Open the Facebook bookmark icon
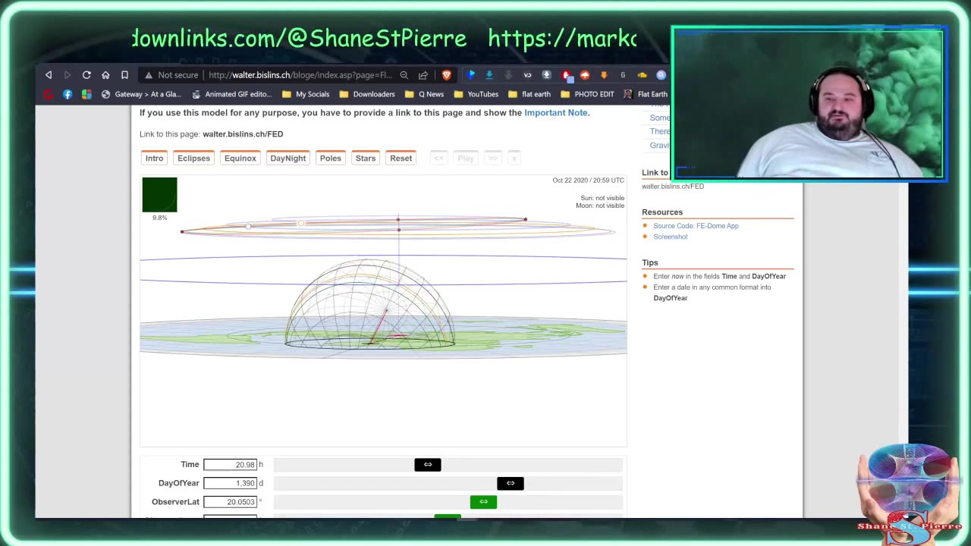The height and width of the screenshot is (546, 971). click(x=68, y=94)
